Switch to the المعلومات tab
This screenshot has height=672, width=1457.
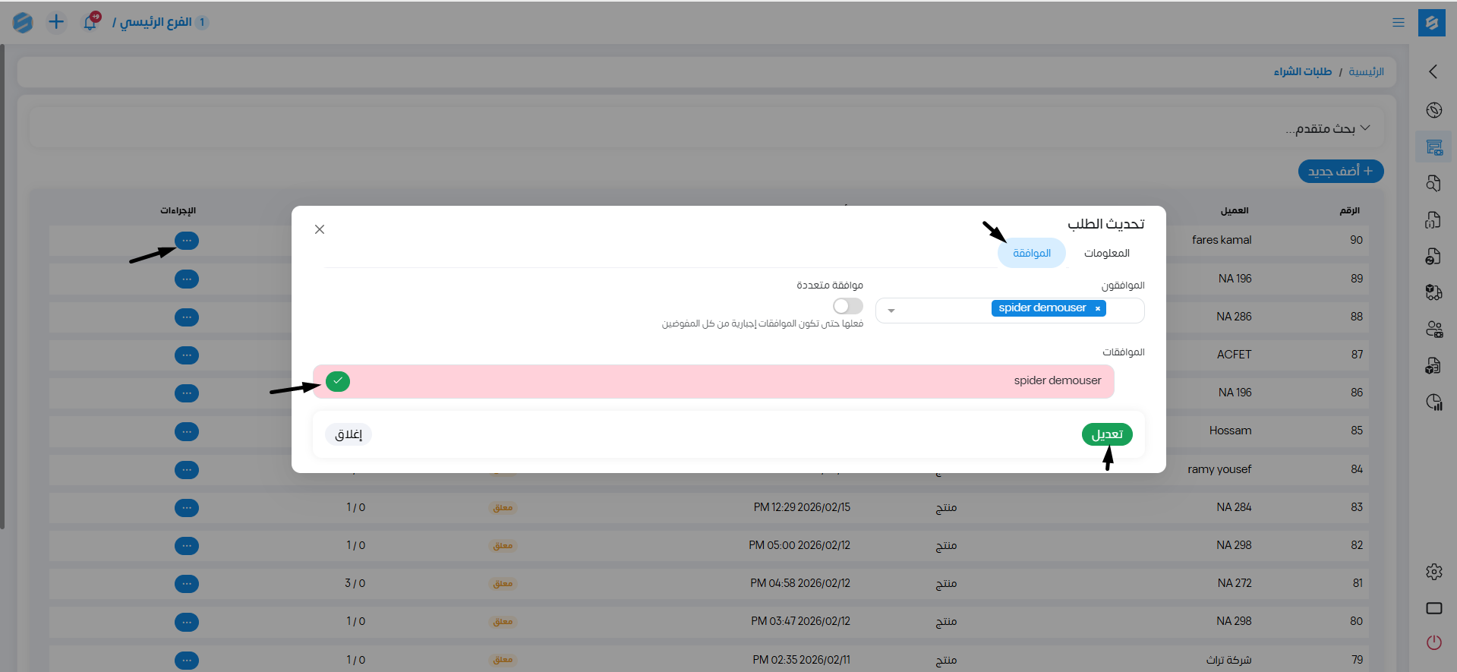click(x=1106, y=253)
